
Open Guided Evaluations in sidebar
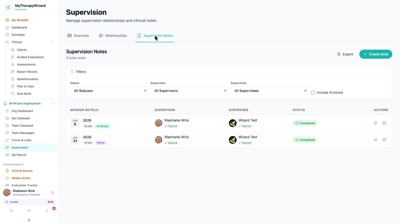30,57
